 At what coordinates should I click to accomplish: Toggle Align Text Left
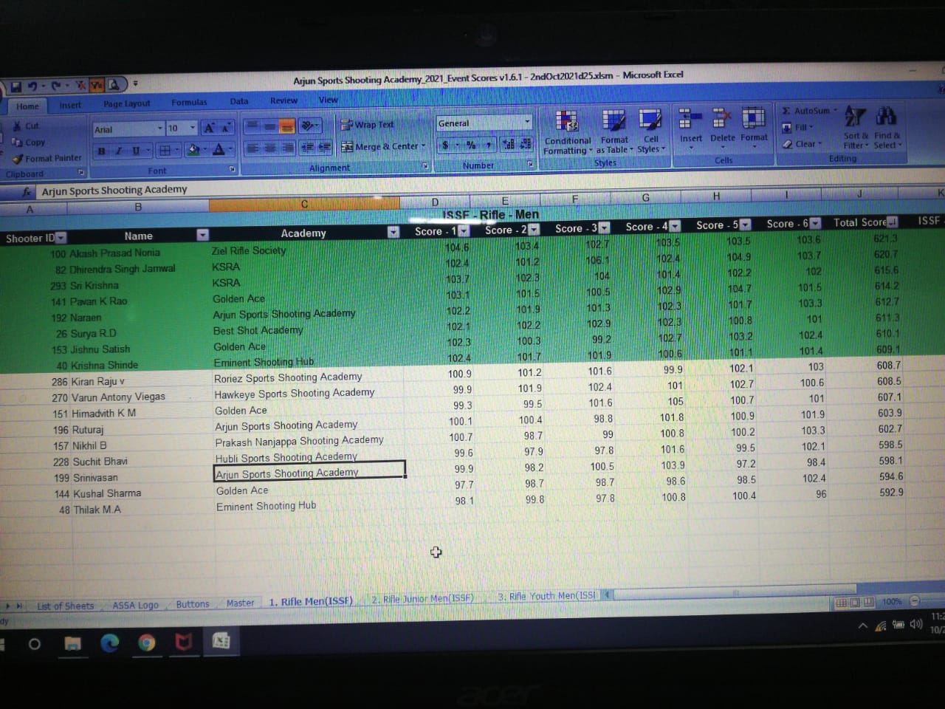point(252,148)
